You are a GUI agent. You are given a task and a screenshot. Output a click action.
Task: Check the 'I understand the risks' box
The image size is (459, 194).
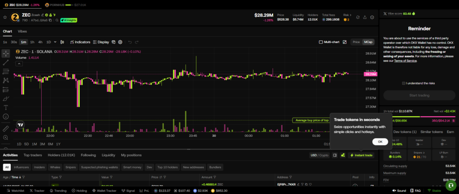click(404, 83)
